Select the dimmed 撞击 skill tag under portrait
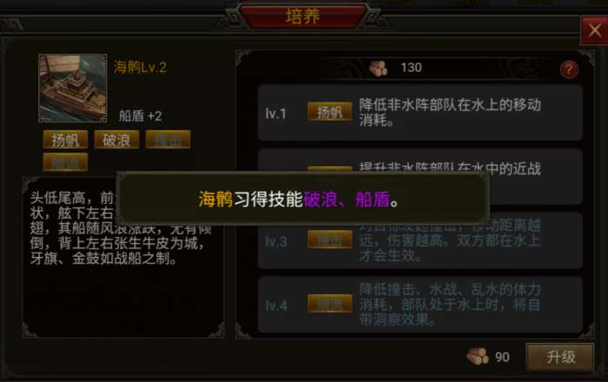This screenshot has height=382, width=608. coord(168,140)
